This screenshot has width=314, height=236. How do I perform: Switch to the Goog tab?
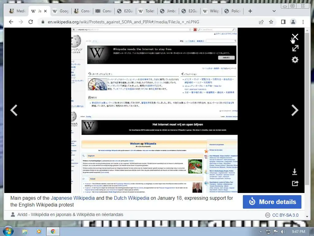pos(60,11)
